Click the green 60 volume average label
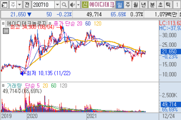181x120 pixels. [x=54, y=86]
